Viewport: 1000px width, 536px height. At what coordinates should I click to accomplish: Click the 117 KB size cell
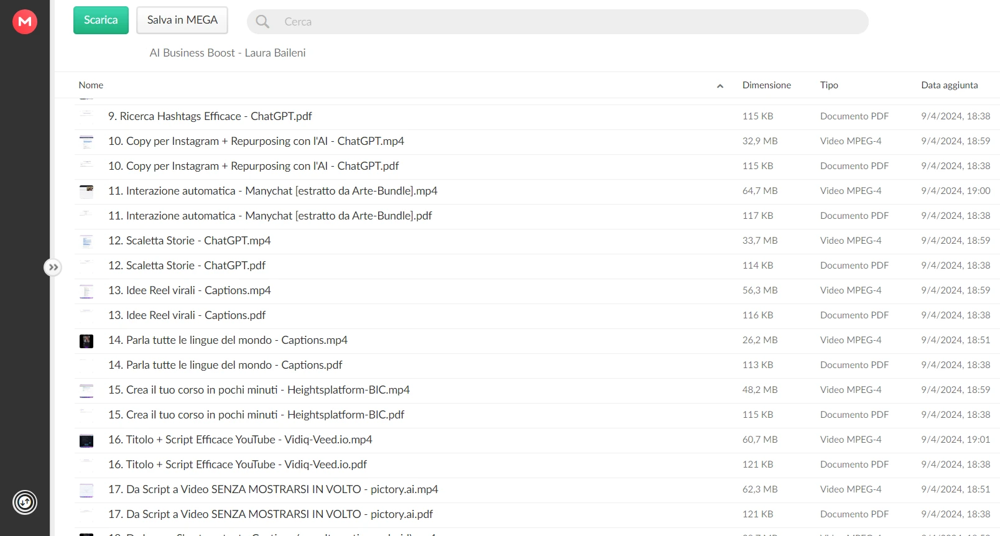[x=757, y=216]
